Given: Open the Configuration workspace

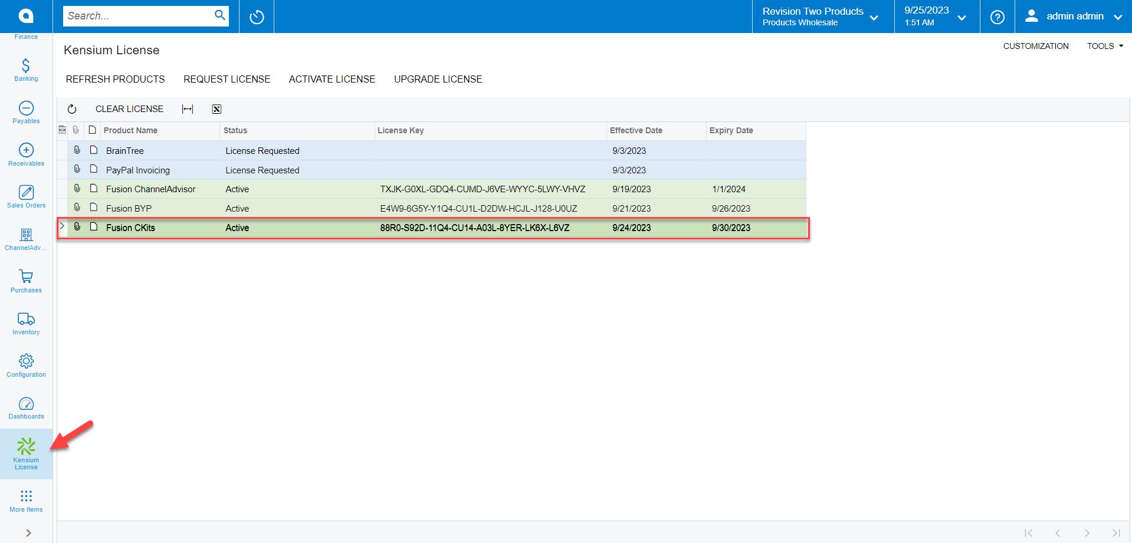Looking at the screenshot, I should tap(26, 366).
